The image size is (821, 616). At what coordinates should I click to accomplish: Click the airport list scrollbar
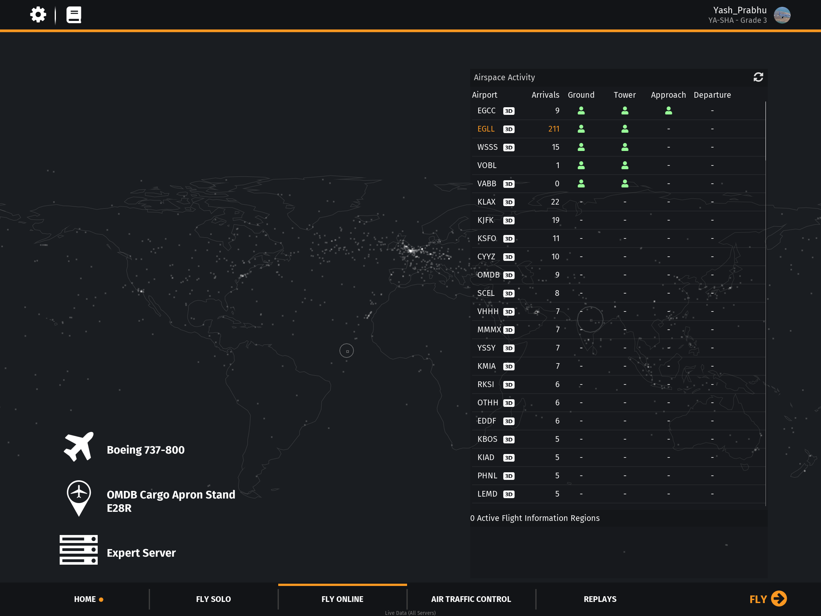[765, 131]
